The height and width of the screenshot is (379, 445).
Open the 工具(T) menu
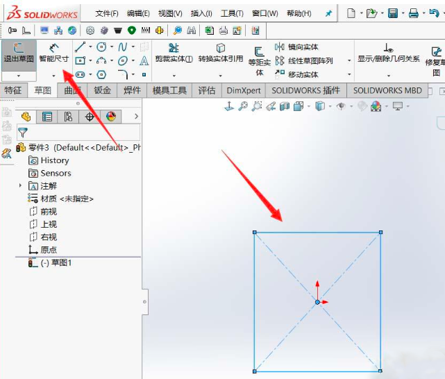click(x=232, y=13)
